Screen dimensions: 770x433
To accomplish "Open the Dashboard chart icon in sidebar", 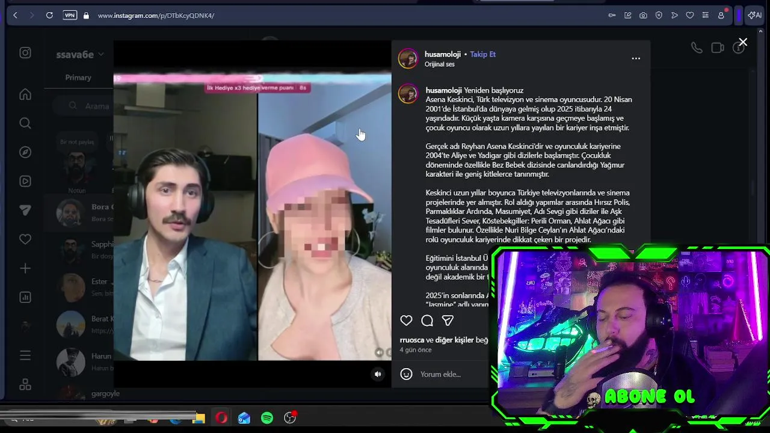I will pos(25,297).
